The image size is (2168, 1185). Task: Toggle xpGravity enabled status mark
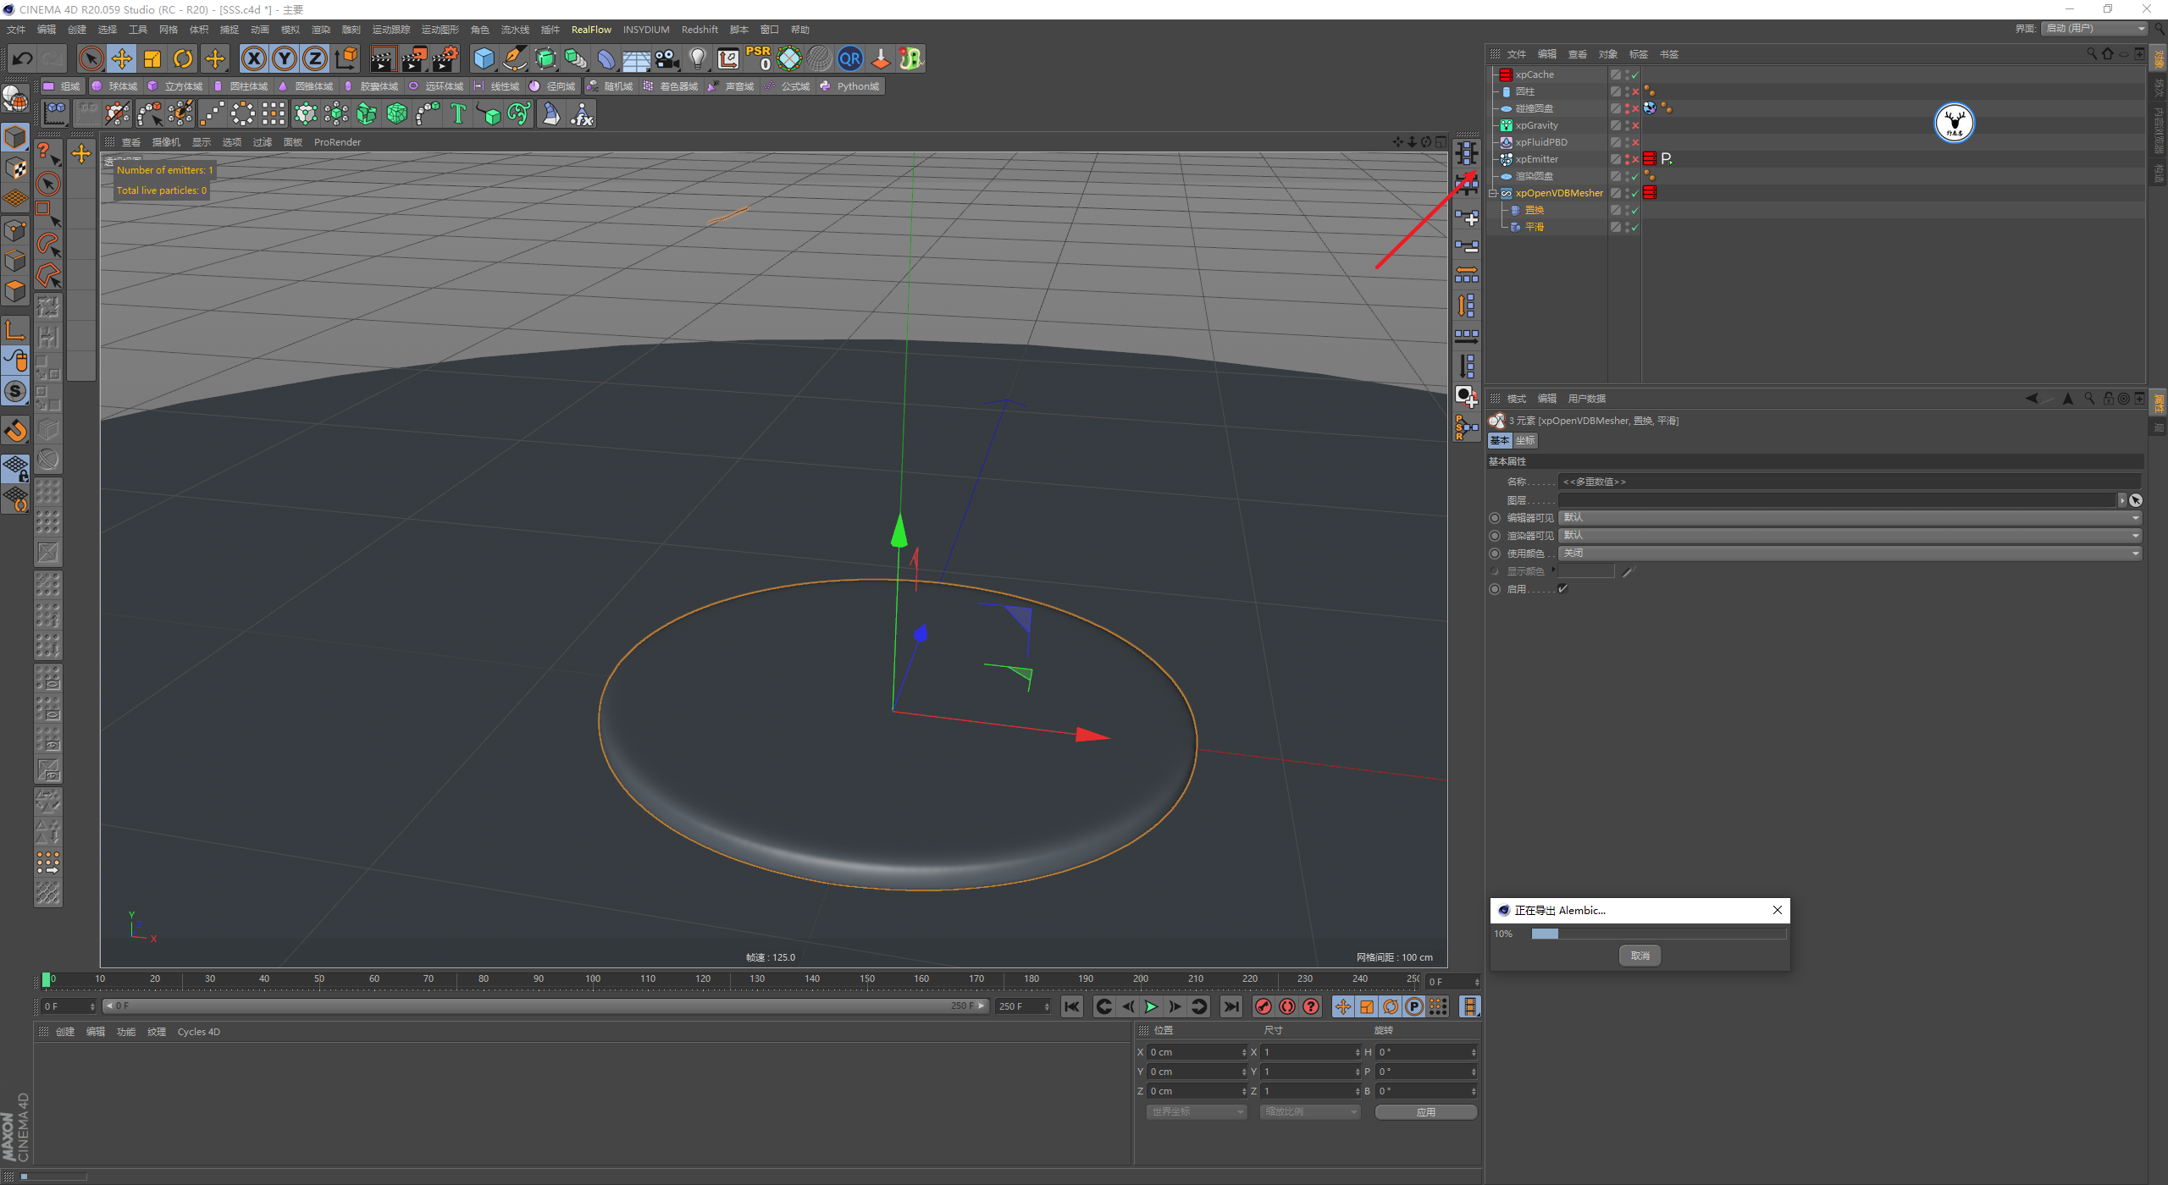click(1635, 125)
